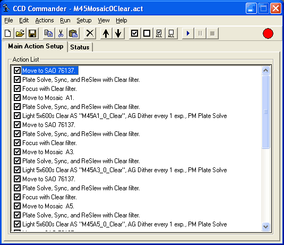The image size is (284, 245).
Task: Open the Setup menu
Action: coord(84,20)
